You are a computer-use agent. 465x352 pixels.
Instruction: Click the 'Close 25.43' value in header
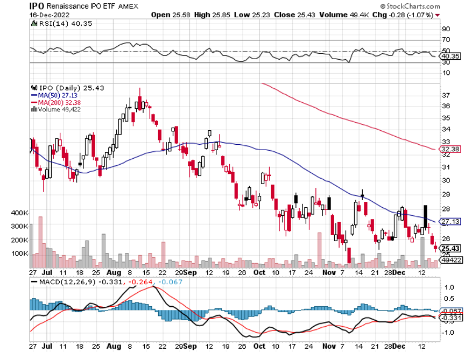click(x=294, y=15)
